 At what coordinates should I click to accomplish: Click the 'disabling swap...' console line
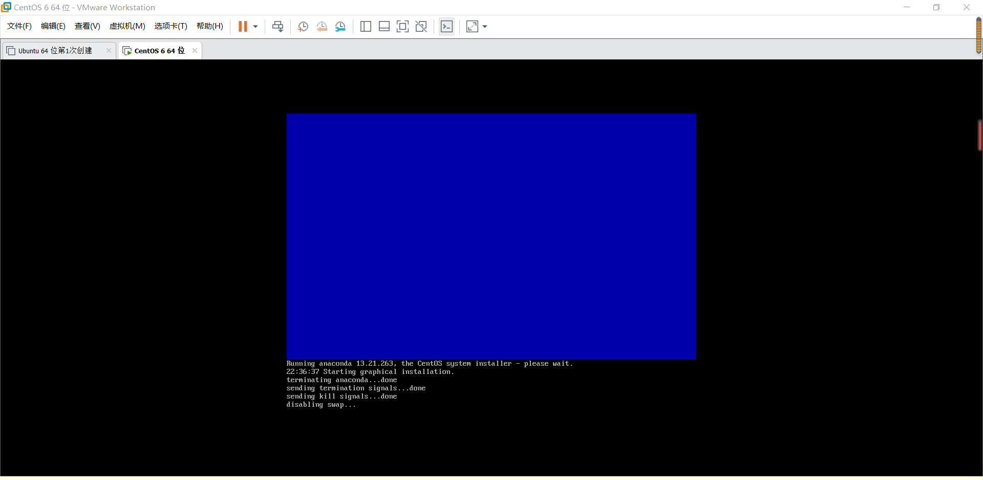click(321, 405)
